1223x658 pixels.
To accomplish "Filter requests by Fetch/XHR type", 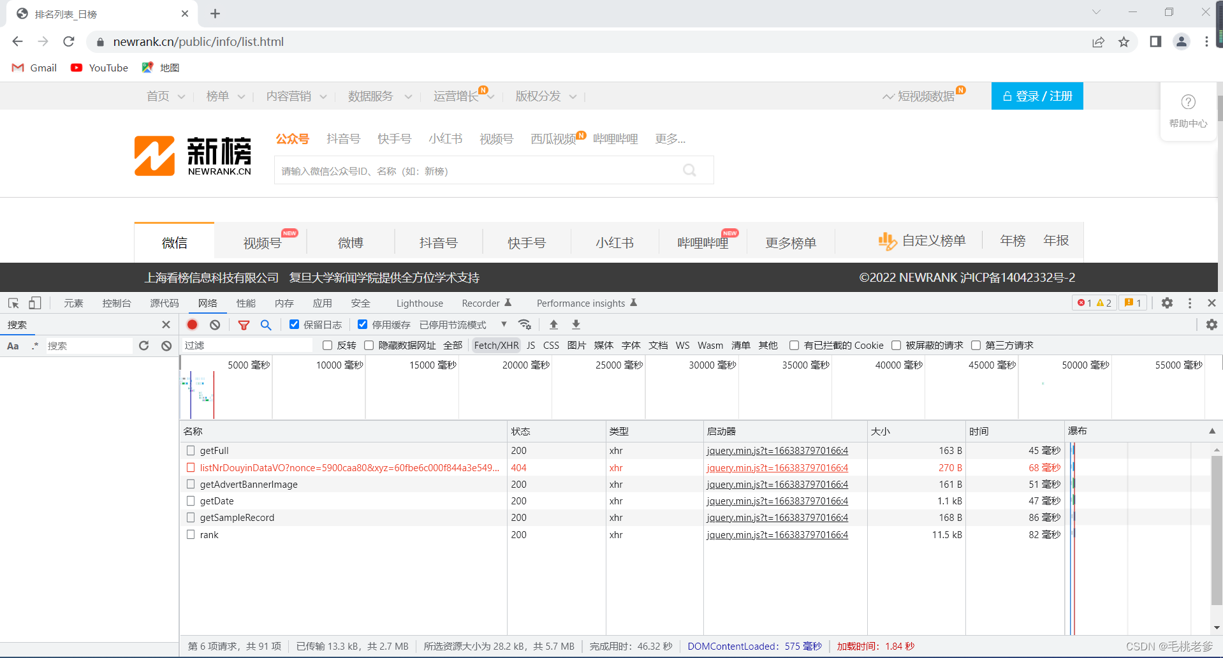I will 496,345.
